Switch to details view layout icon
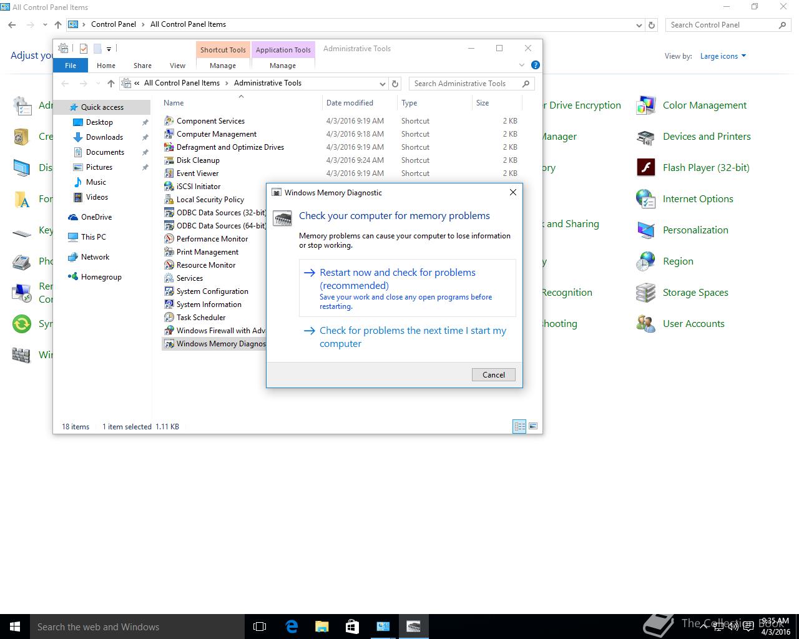 519,426
